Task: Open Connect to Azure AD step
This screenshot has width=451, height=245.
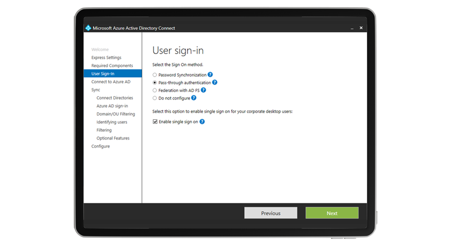Action: click(110, 82)
